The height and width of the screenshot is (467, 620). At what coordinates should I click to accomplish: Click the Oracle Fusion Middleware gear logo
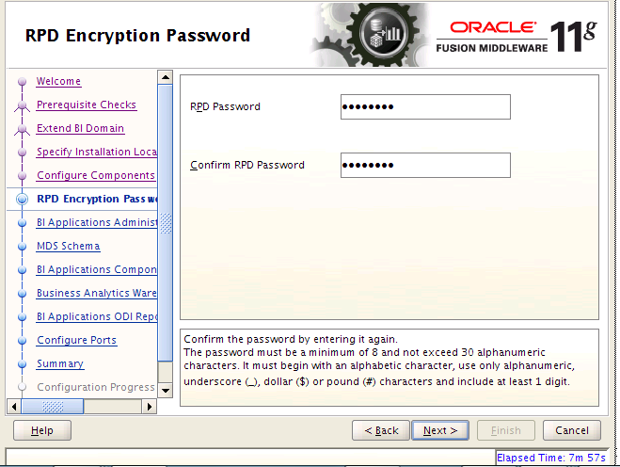pyautogui.click(x=372, y=35)
